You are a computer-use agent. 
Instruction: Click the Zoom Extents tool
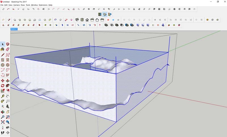click(x=3, y=122)
